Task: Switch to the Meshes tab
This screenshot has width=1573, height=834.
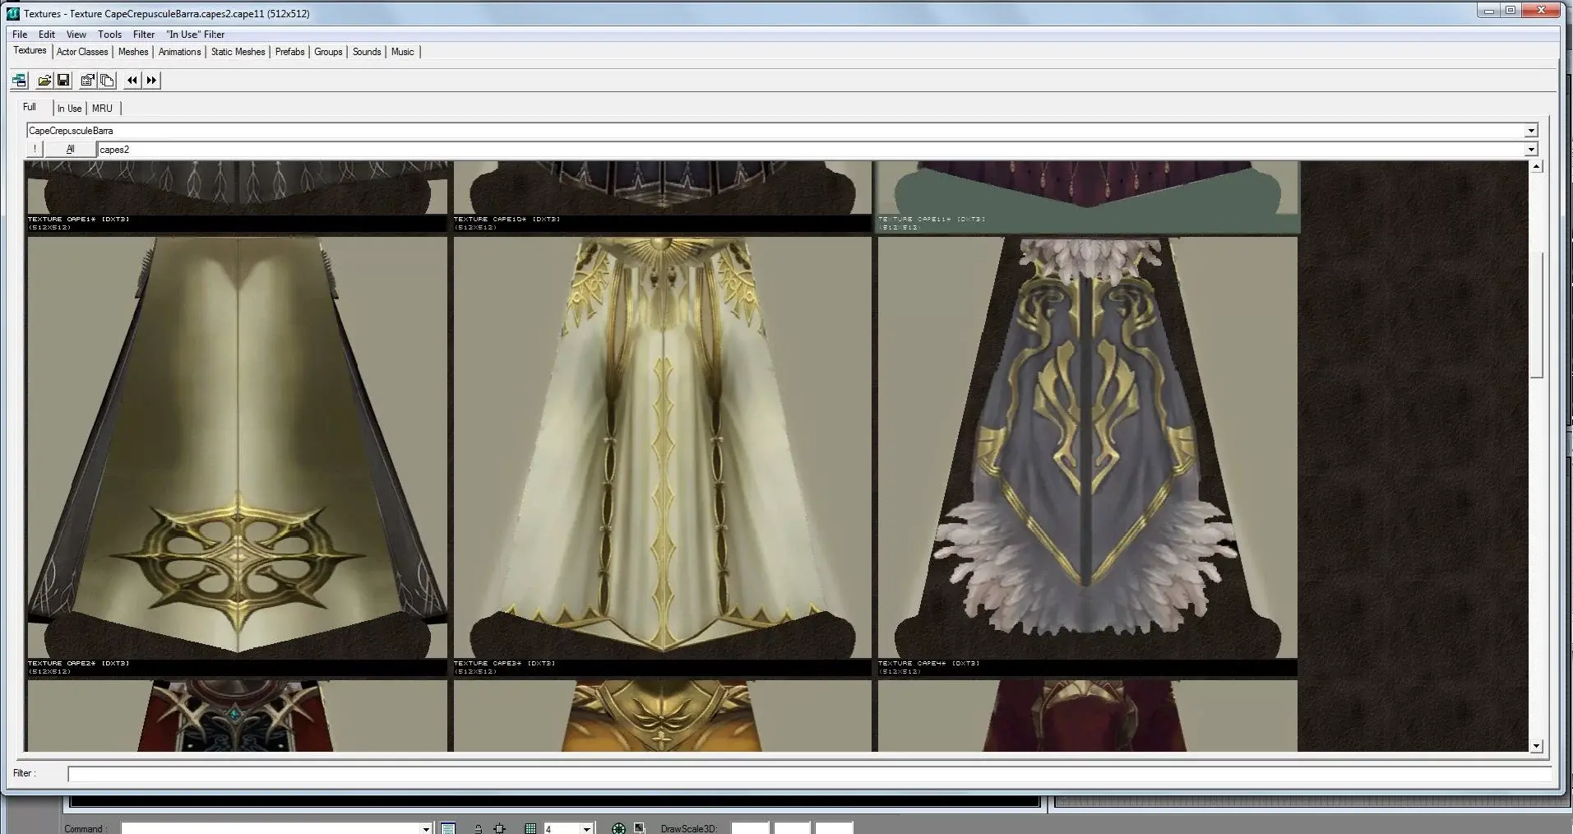Action: [133, 52]
